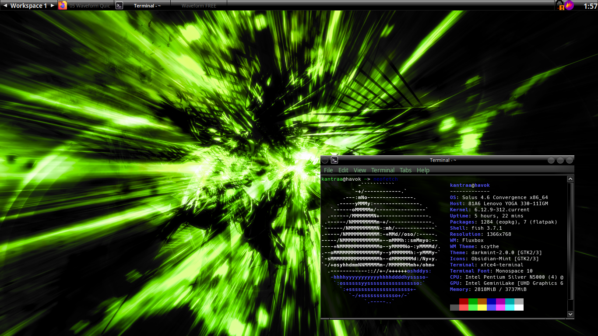Screen dimensions: 598x336
Task: Click the 'GPU: Intel GeminiLake' line
Action: click(x=507, y=283)
